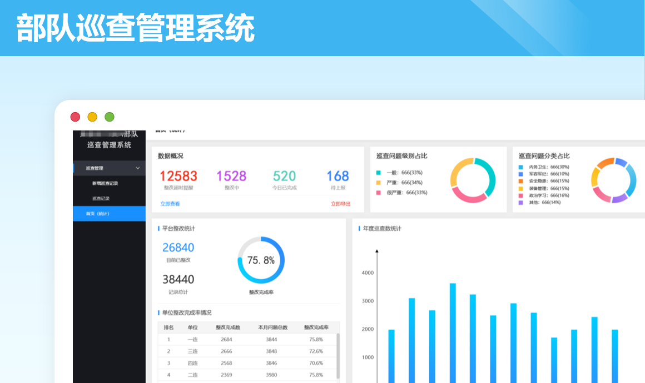Click the 70.6% cell in 四连 row

pyautogui.click(x=316, y=364)
